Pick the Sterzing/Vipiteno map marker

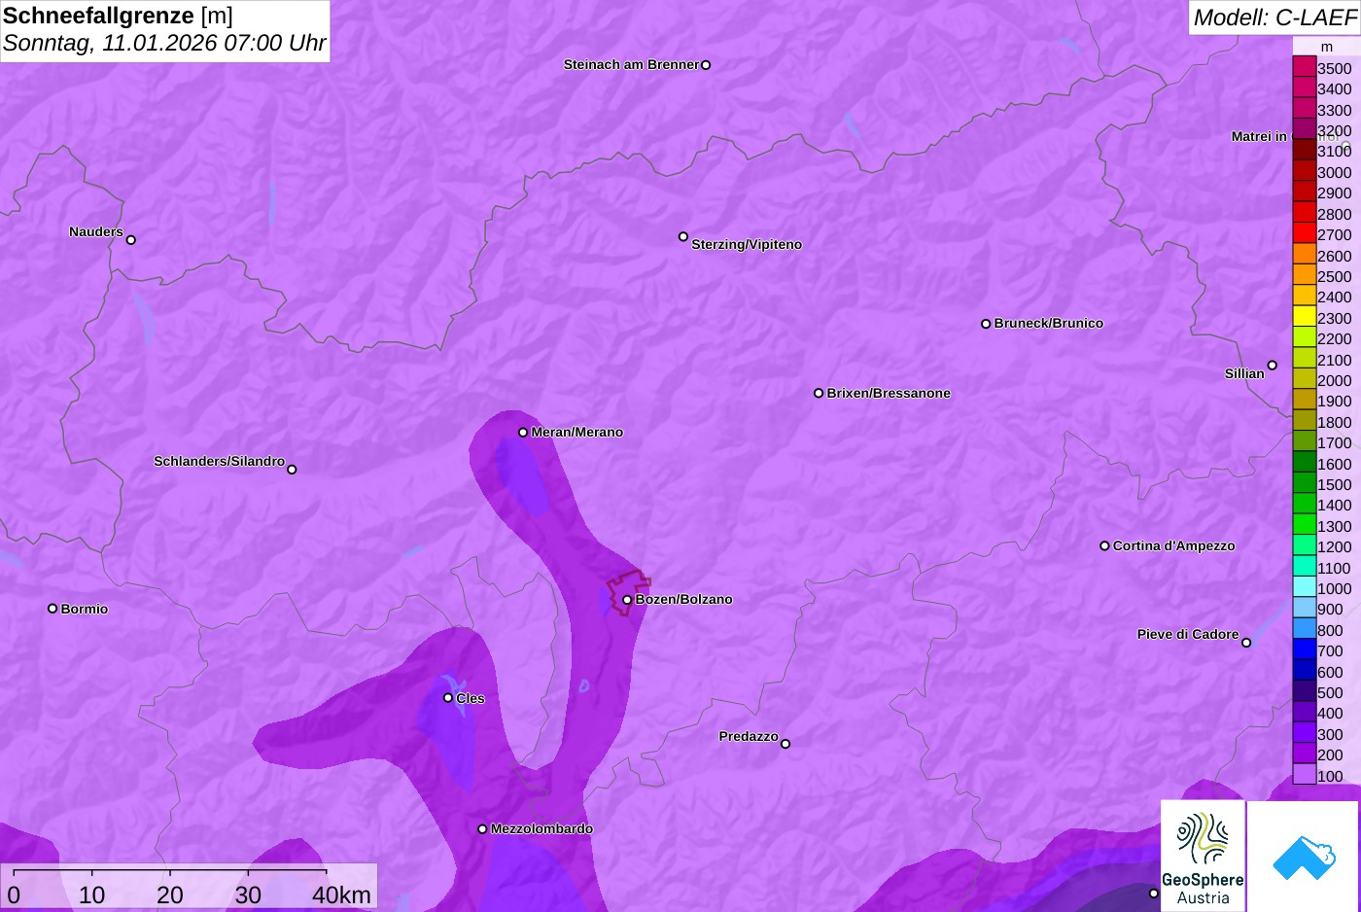pos(683,236)
